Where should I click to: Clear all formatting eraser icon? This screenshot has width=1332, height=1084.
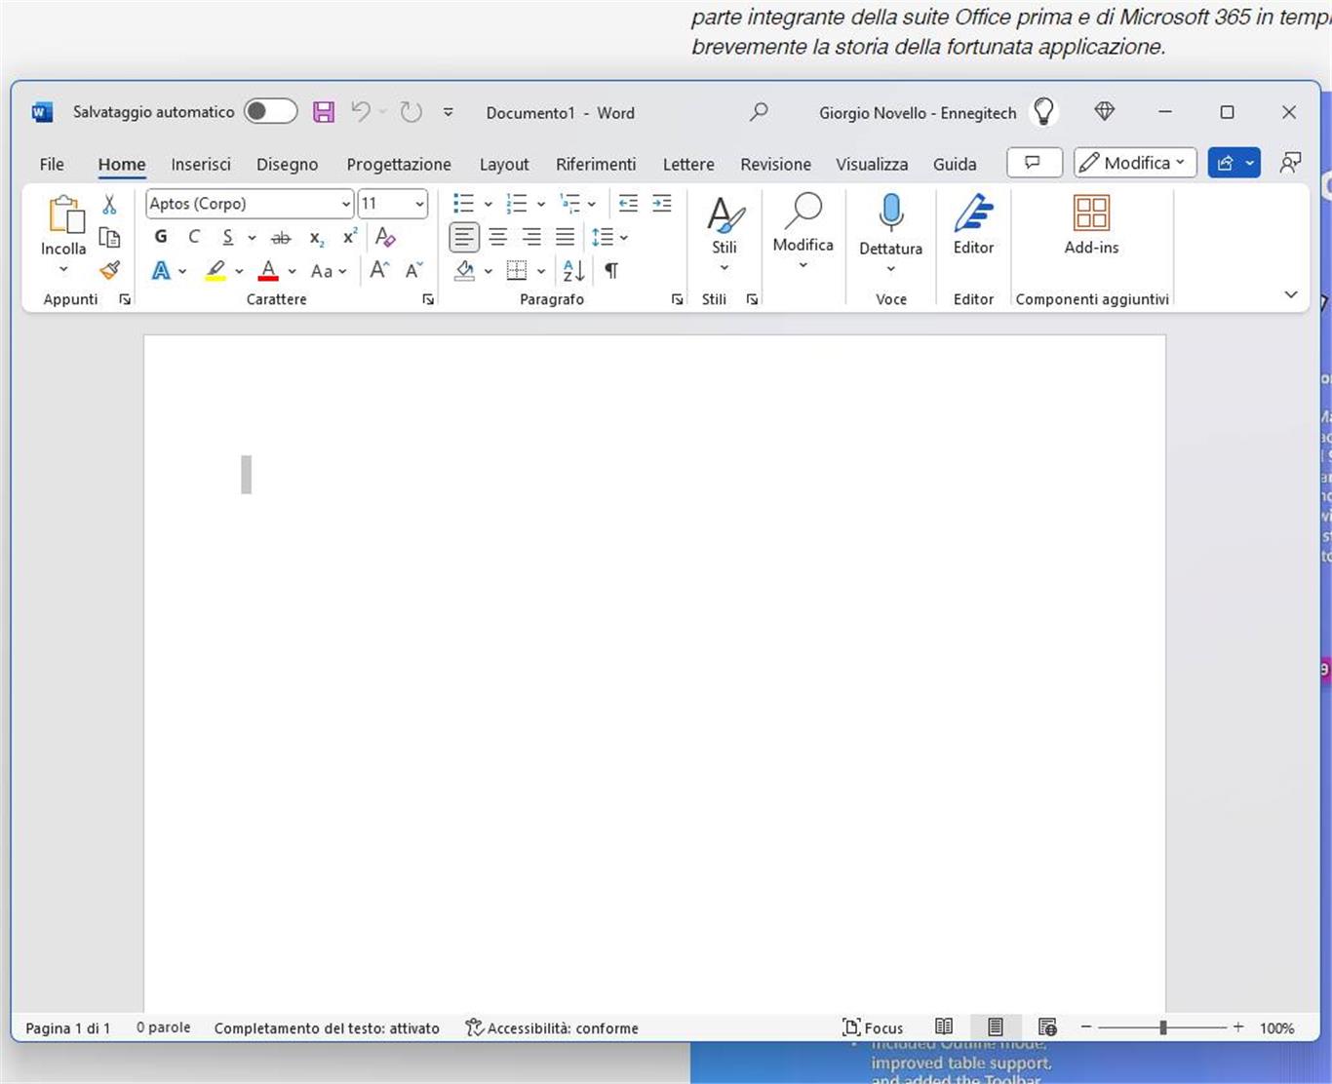click(x=385, y=237)
